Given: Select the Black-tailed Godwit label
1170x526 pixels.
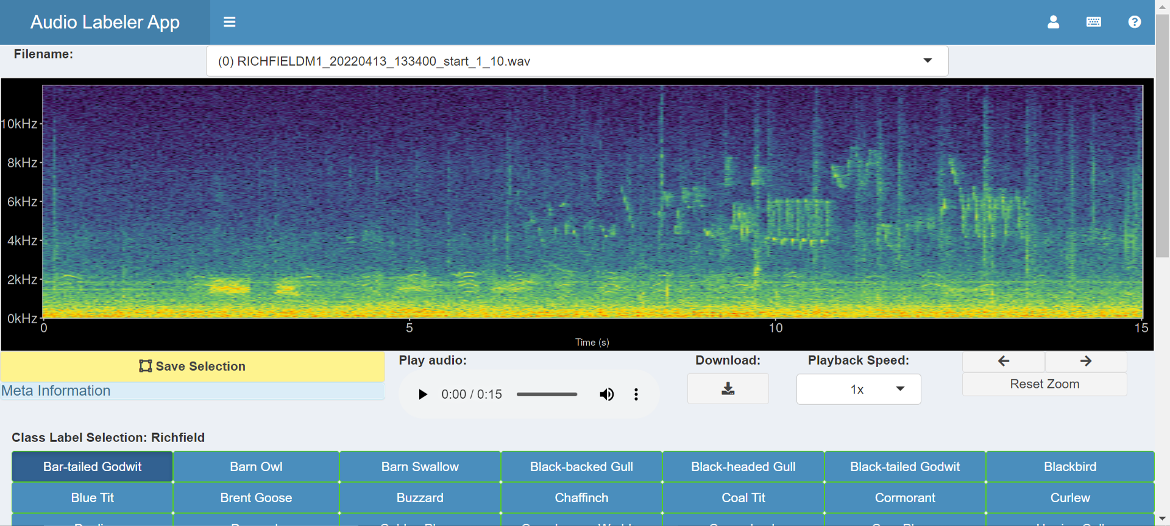Looking at the screenshot, I should [x=905, y=466].
